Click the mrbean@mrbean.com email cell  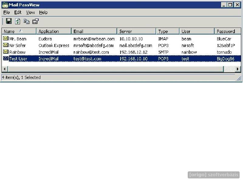coord(94,39)
